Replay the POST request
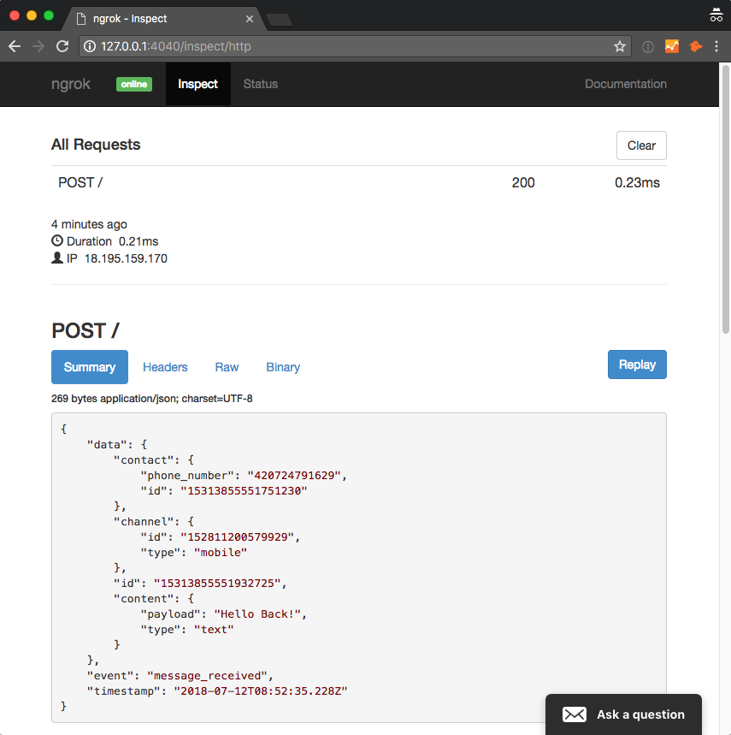 pyautogui.click(x=637, y=365)
